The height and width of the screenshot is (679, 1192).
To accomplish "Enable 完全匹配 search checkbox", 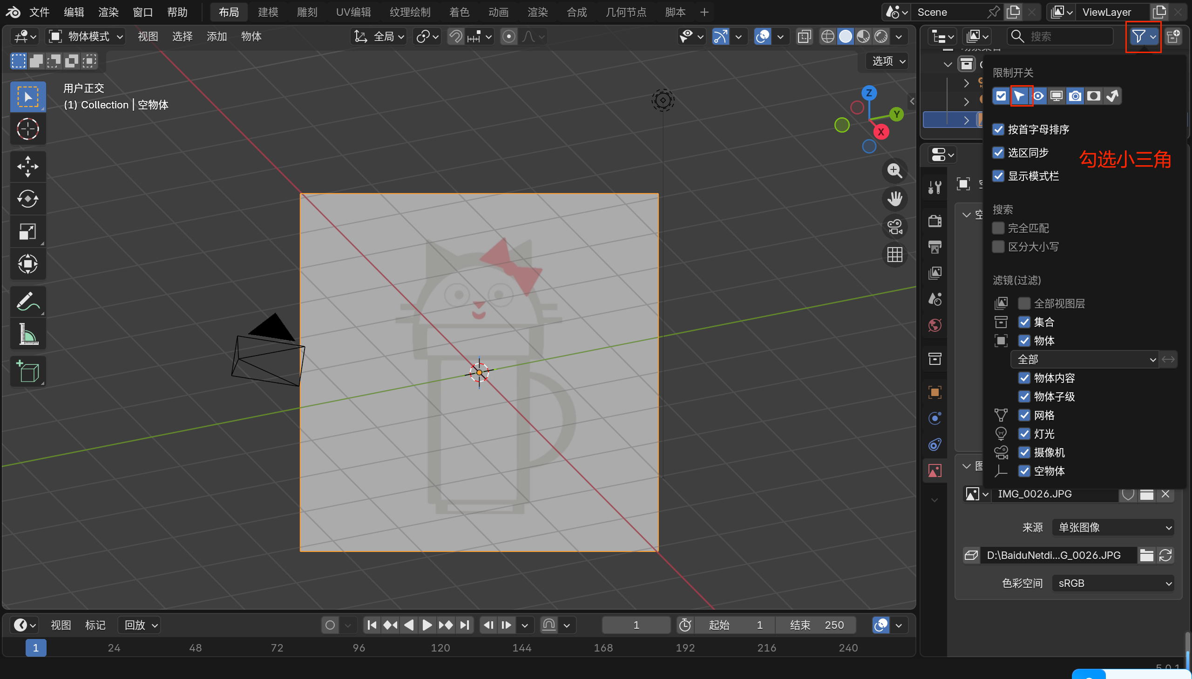I will pos(998,228).
